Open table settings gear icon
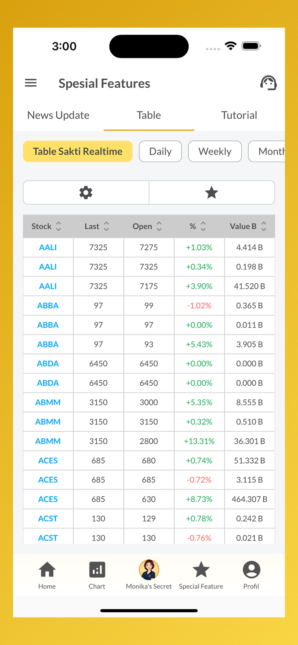The image size is (298, 645). tap(86, 193)
